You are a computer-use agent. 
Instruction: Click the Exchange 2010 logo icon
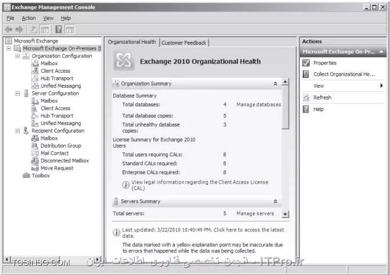(x=124, y=60)
